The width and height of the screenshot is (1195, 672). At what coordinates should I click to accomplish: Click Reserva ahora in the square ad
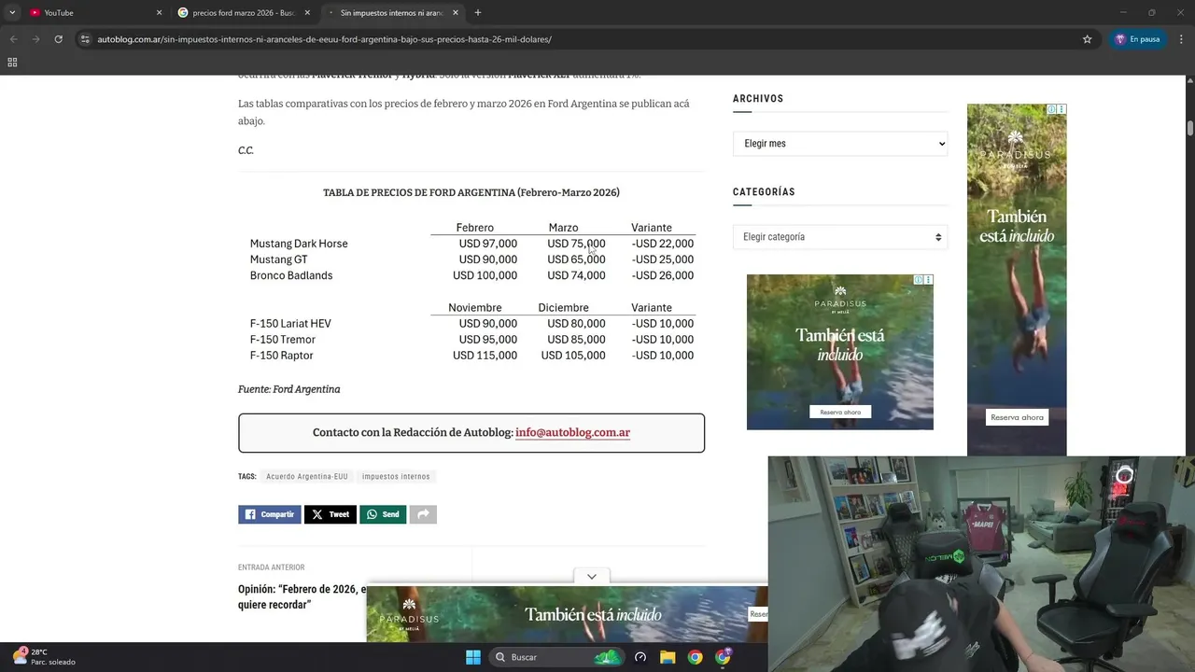[x=840, y=412]
